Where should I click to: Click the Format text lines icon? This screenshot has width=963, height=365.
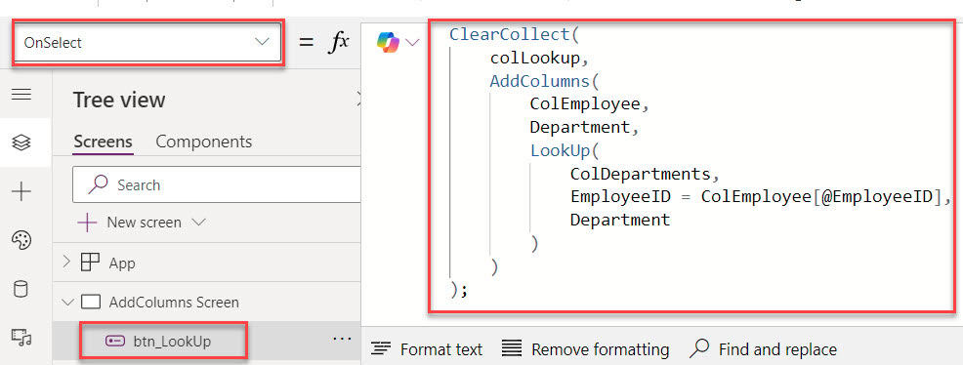point(381,349)
